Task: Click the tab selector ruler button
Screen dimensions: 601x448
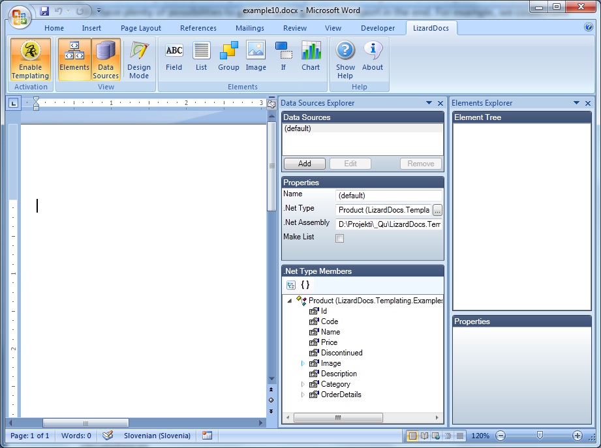Action: pos(14,103)
